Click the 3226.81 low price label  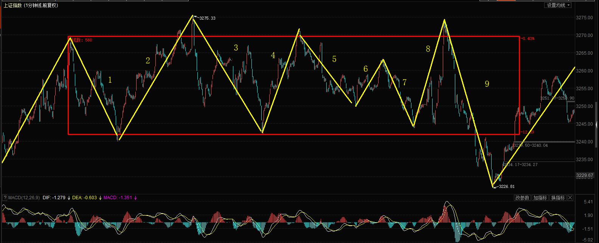[507, 186]
